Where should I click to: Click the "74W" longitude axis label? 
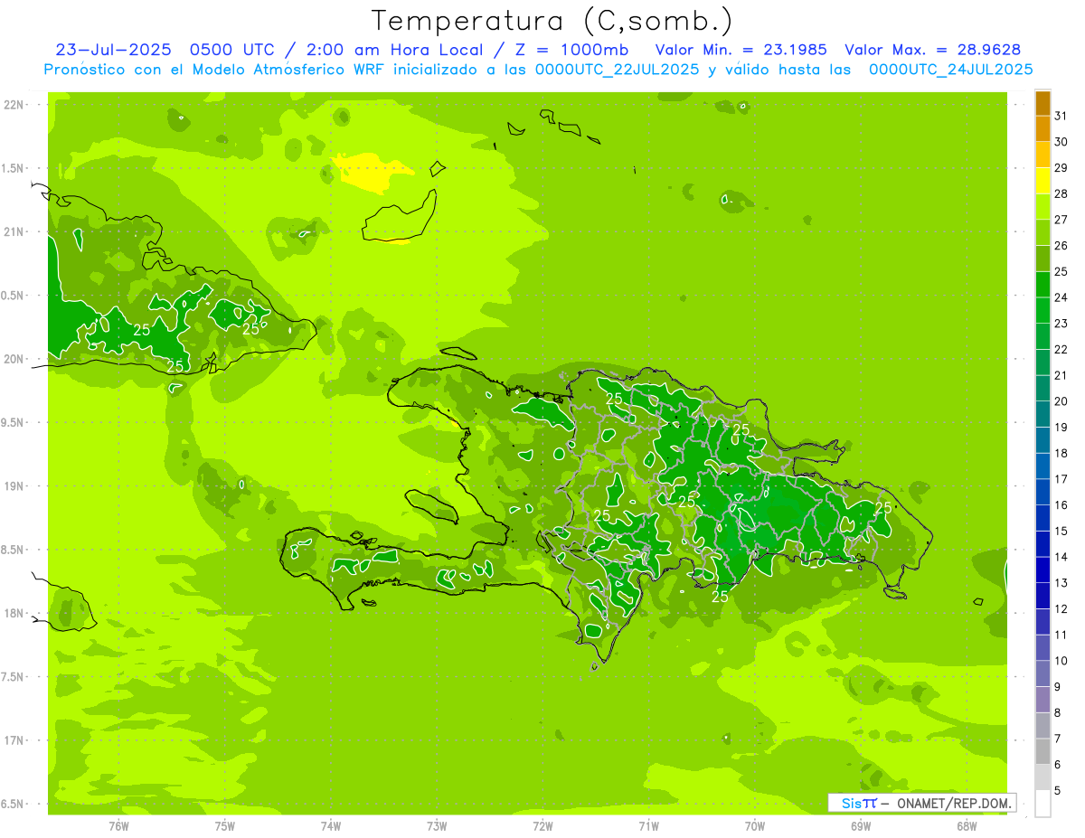330,825
